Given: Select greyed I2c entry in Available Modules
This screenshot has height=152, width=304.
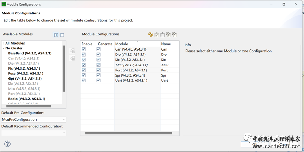Looking at the screenshot, I should point(23,84).
